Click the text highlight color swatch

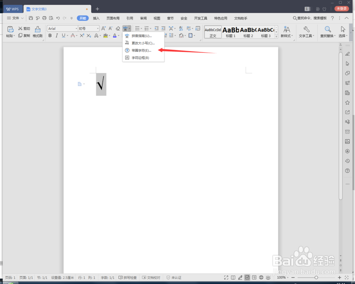coord(105,35)
